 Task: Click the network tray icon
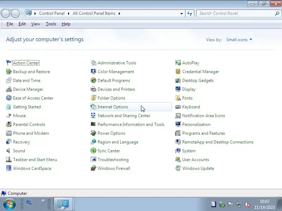click(239, 204)
